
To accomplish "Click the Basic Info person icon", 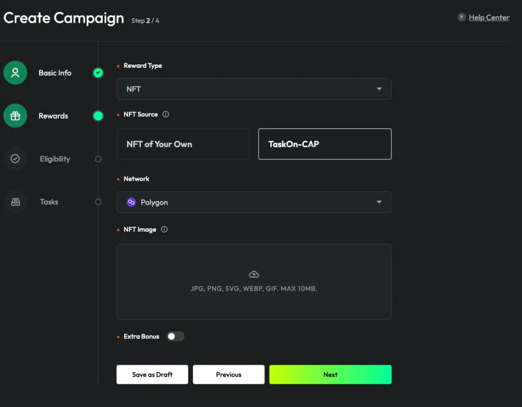I will [x=15, y=72].
